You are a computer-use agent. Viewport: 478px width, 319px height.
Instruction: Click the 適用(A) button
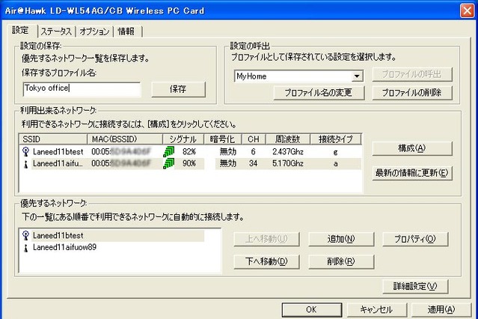click(441, 309)
